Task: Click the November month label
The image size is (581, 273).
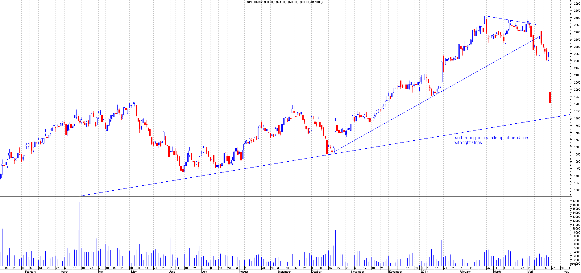Action: coord(358,271)
